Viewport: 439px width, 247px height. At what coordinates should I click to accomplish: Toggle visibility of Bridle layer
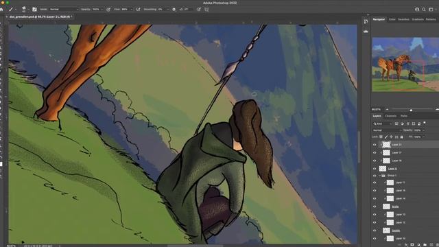click(375, 207)
